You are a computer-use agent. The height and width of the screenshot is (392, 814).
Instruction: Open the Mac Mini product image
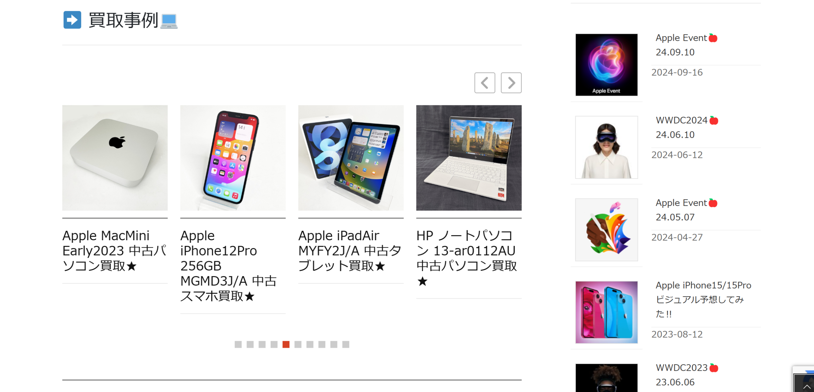[x=115, y=158]
